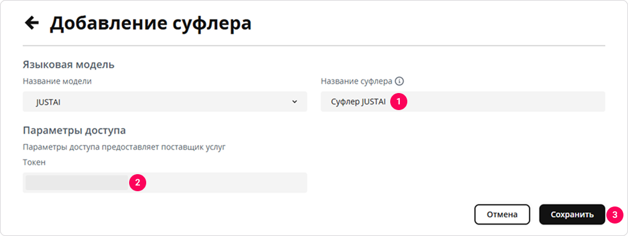Click the Параметры доступа section heading

[x=75, y=130]
